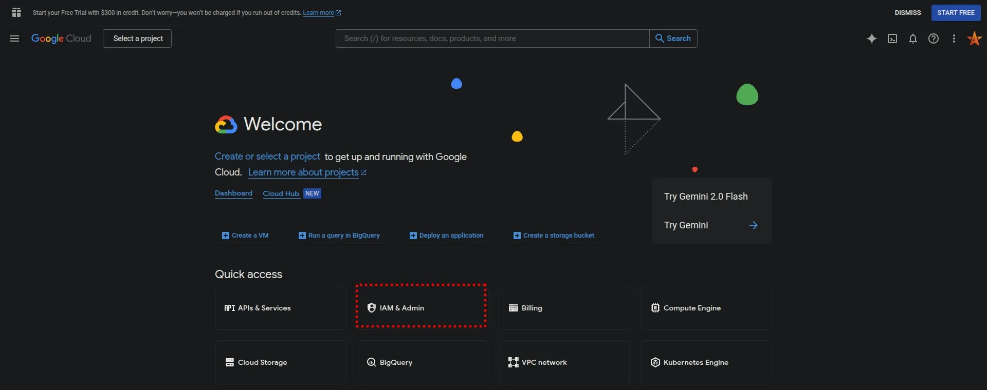Screen dimensions: 987x390
Task: Switch to the Dashboard tab link
Action: [233, 193]
